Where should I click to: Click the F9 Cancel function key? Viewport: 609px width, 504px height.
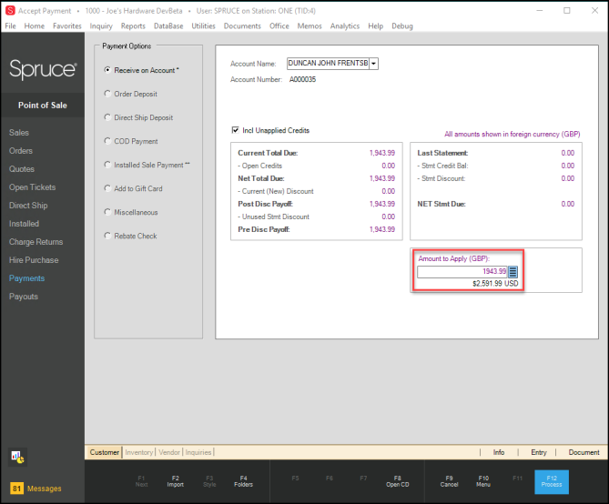450,481
